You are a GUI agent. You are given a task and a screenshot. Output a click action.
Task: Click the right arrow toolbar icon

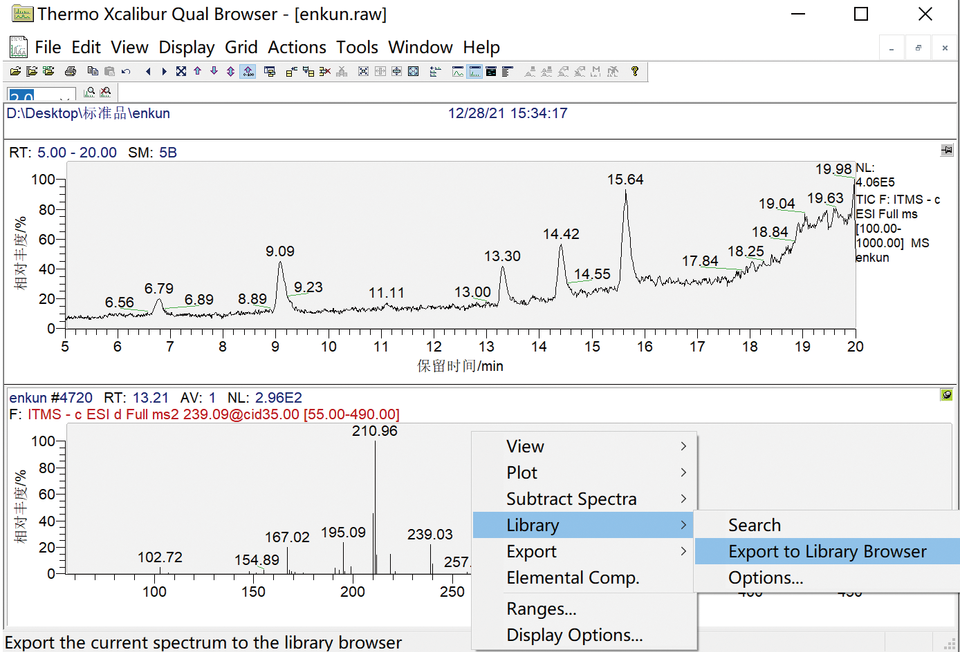click(x=164, y=71)
